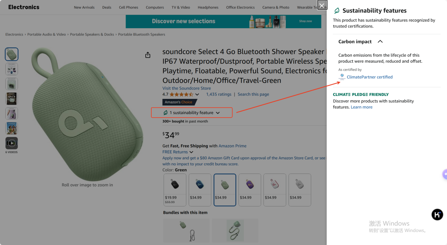Collapse the Carbon impact section
The image size is (447, 245).
380,42
